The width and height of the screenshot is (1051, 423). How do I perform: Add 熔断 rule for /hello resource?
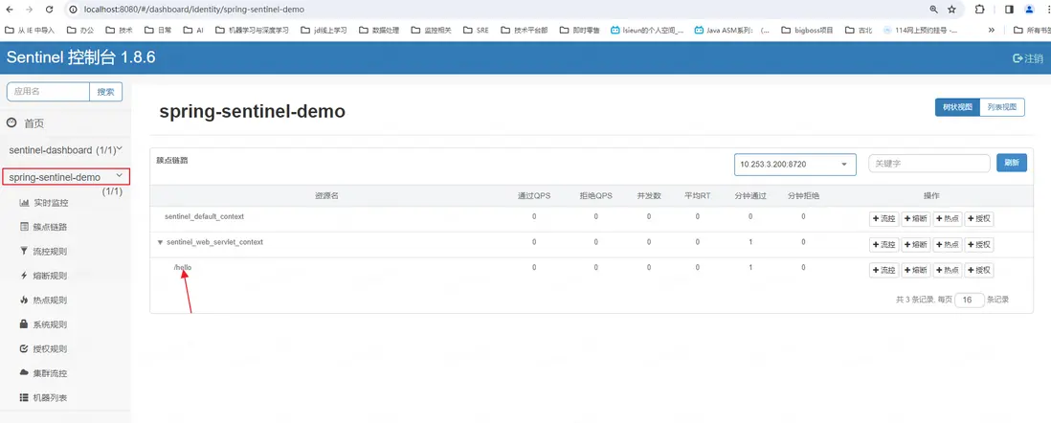(x=916, y=270)
